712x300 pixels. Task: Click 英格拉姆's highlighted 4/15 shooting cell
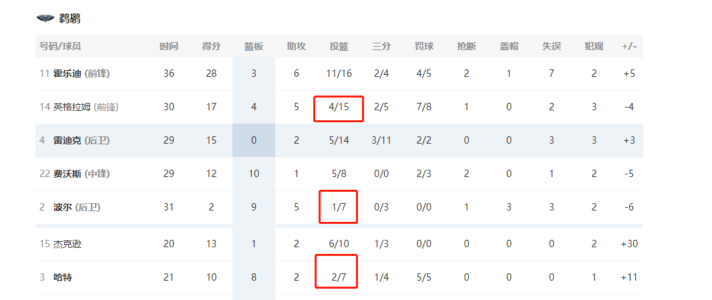[x=339, y=108]
